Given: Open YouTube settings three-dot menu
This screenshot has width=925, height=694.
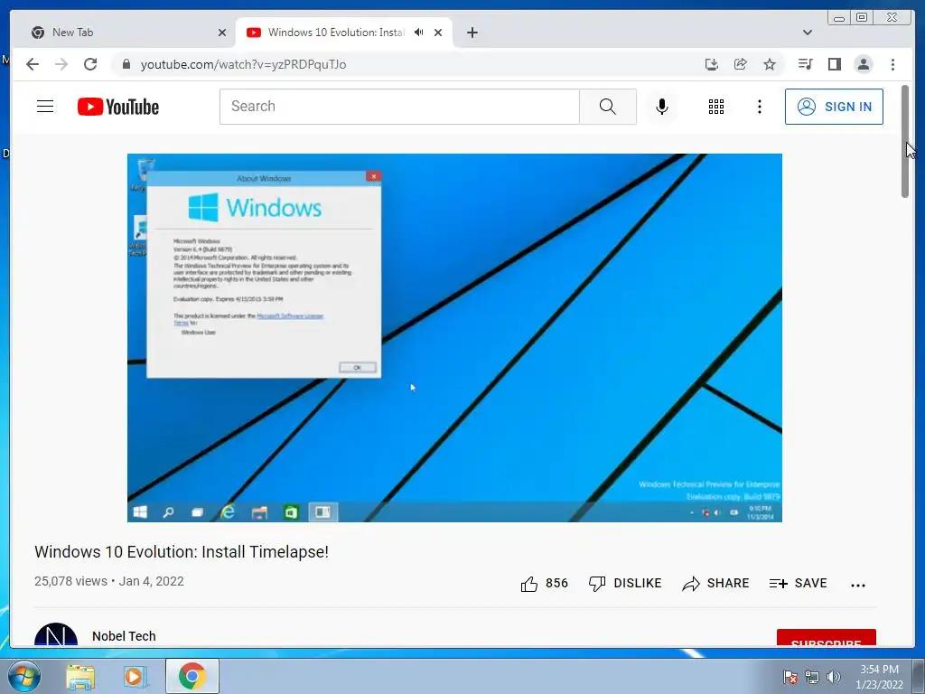Looking at the screenshot, I should 759,107.
